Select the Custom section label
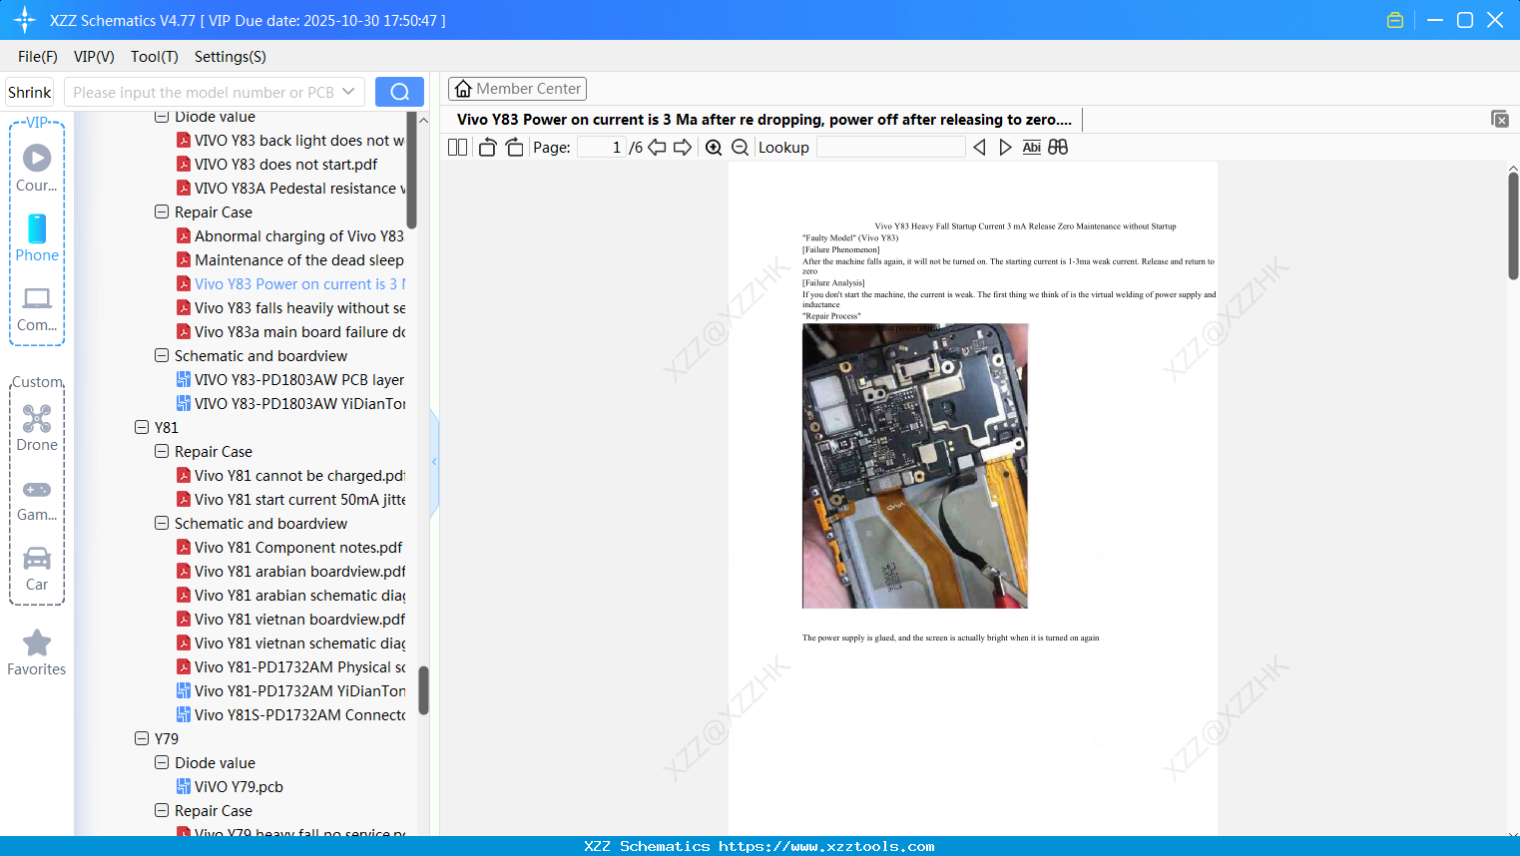This screenshot has height=856, width=1520. (38, 382)
